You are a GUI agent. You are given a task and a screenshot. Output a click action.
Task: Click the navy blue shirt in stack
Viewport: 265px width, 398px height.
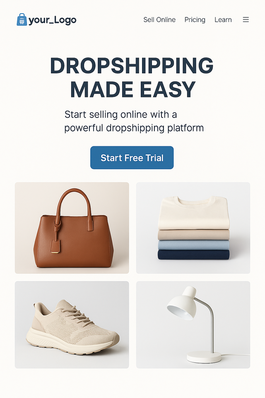tap(193, 255)
